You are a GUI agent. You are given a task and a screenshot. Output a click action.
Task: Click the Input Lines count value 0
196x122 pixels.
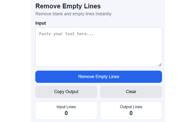click(66, 113)
